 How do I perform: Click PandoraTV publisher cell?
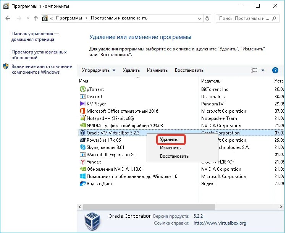[212, 104]
